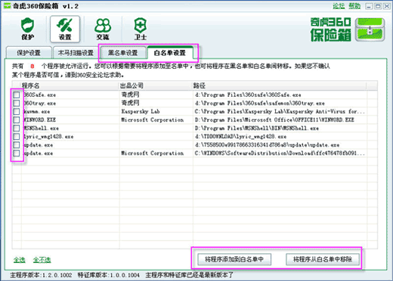Open the 论坛 forum link
The image size is (393, 281).
339,6
